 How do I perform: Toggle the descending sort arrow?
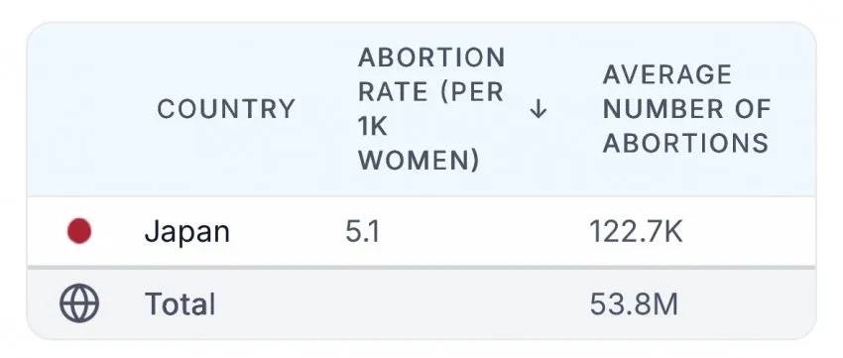pyautogui.click(x=539, y=110)
